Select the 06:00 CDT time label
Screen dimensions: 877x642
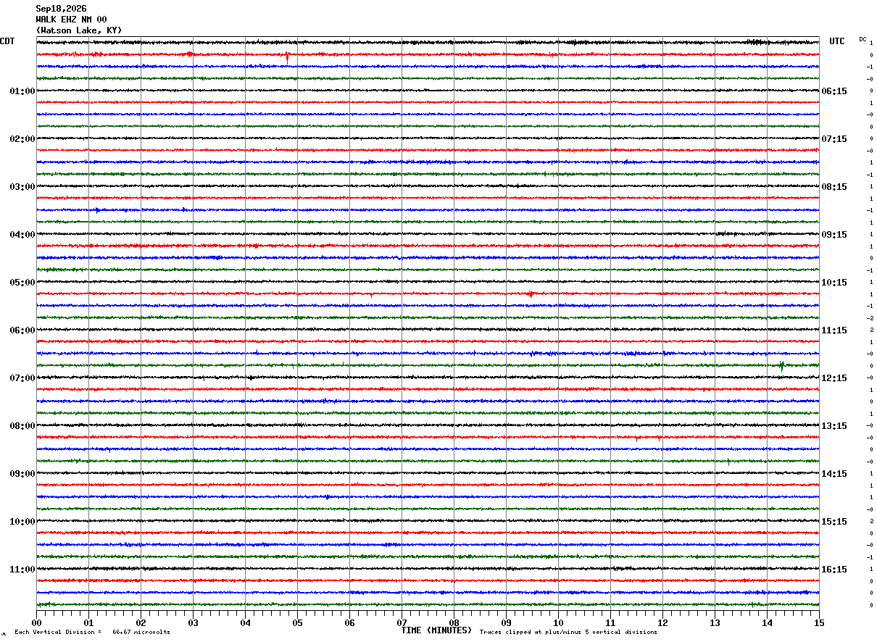pyautogui.click(x=22, y=330)
